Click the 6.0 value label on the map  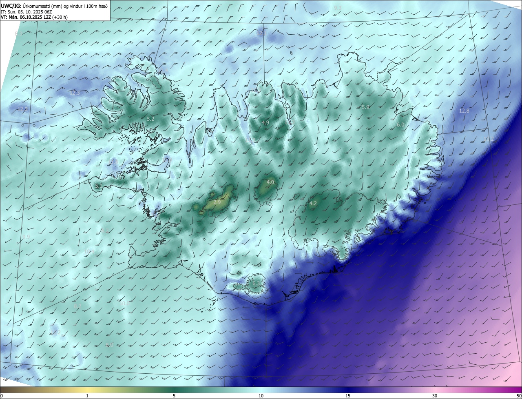(x=400, y=124)
